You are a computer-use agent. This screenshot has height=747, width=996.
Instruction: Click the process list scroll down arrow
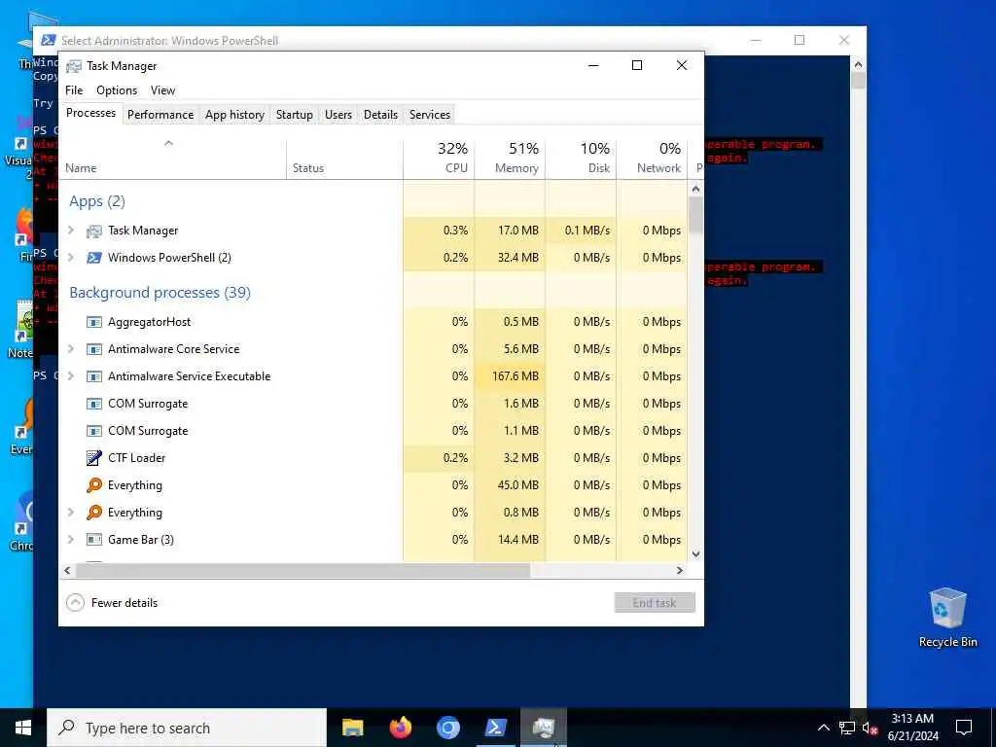point(696,553)
